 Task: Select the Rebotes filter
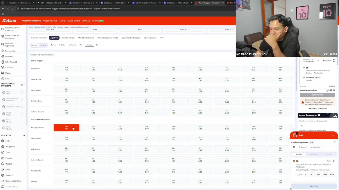pos(62,45)
